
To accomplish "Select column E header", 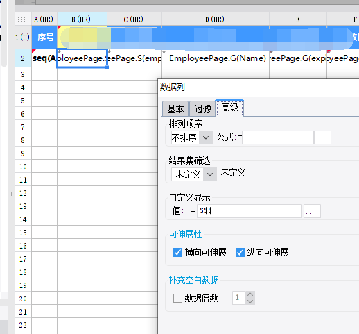I will [x=298, y=19].
